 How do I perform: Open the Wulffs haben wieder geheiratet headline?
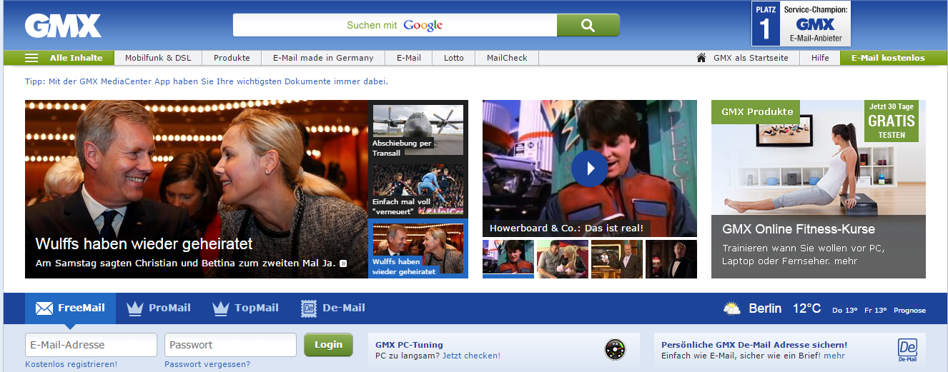pyautogui.click(x=144, y=244)
